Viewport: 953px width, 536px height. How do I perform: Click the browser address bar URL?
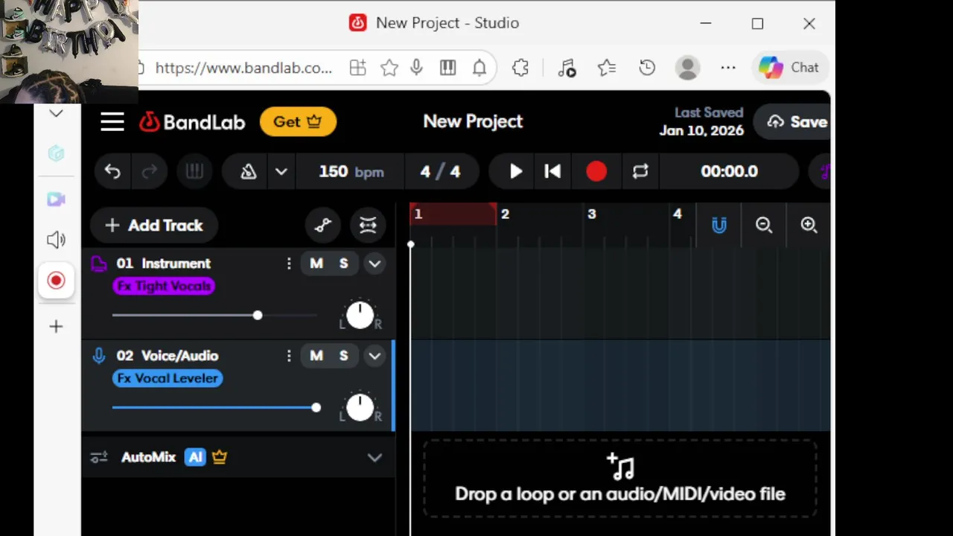click(243, 68)
